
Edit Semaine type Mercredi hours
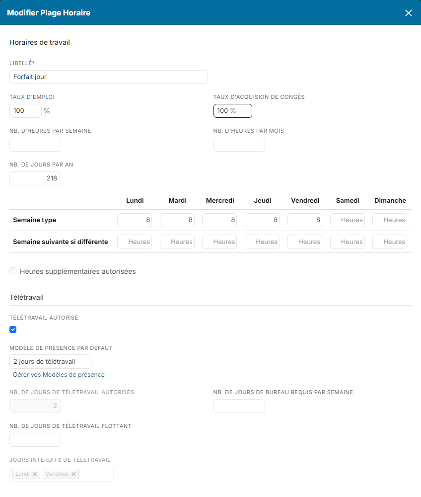219,220
